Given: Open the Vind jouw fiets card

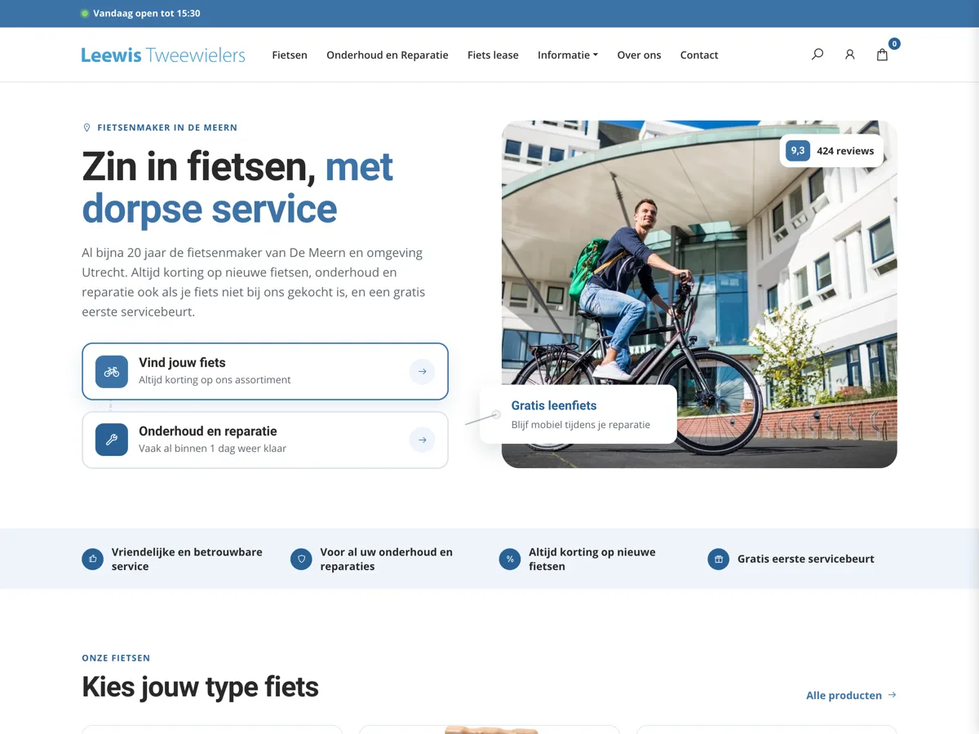Looking at the screenshot, I should coord(265,371).
